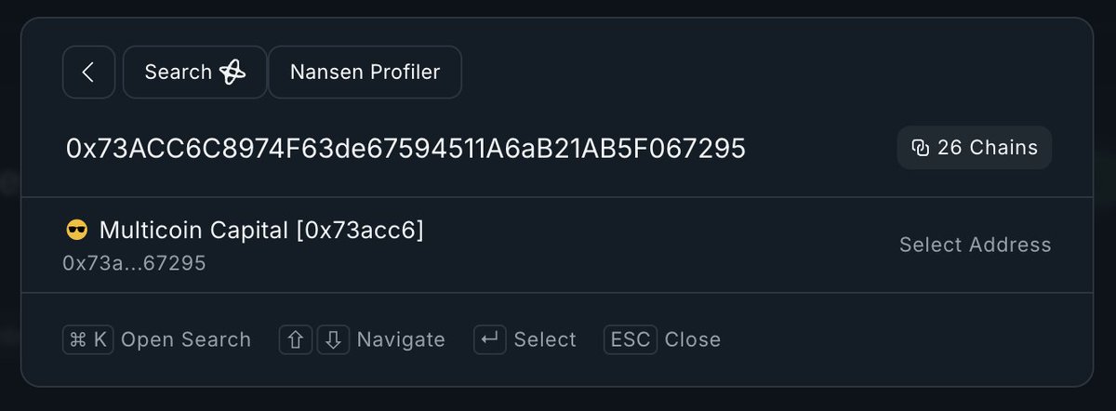
Task: Switch to Nansen Profiler tab
Action: (x=365, y=73)
